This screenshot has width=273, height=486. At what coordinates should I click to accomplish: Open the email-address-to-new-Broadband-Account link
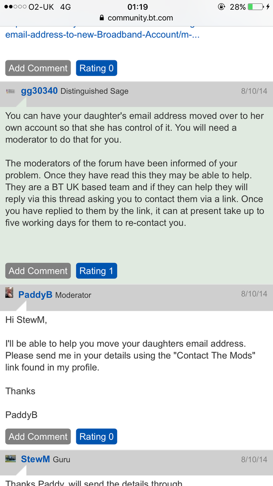click(102, 35)
